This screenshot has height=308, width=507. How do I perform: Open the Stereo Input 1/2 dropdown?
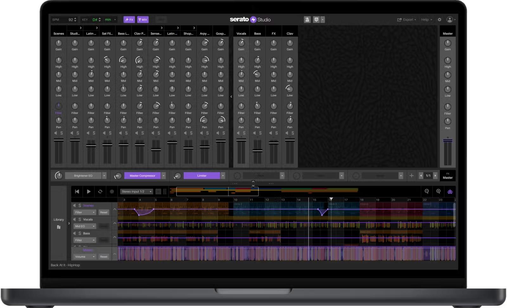(x=136, y=191)
